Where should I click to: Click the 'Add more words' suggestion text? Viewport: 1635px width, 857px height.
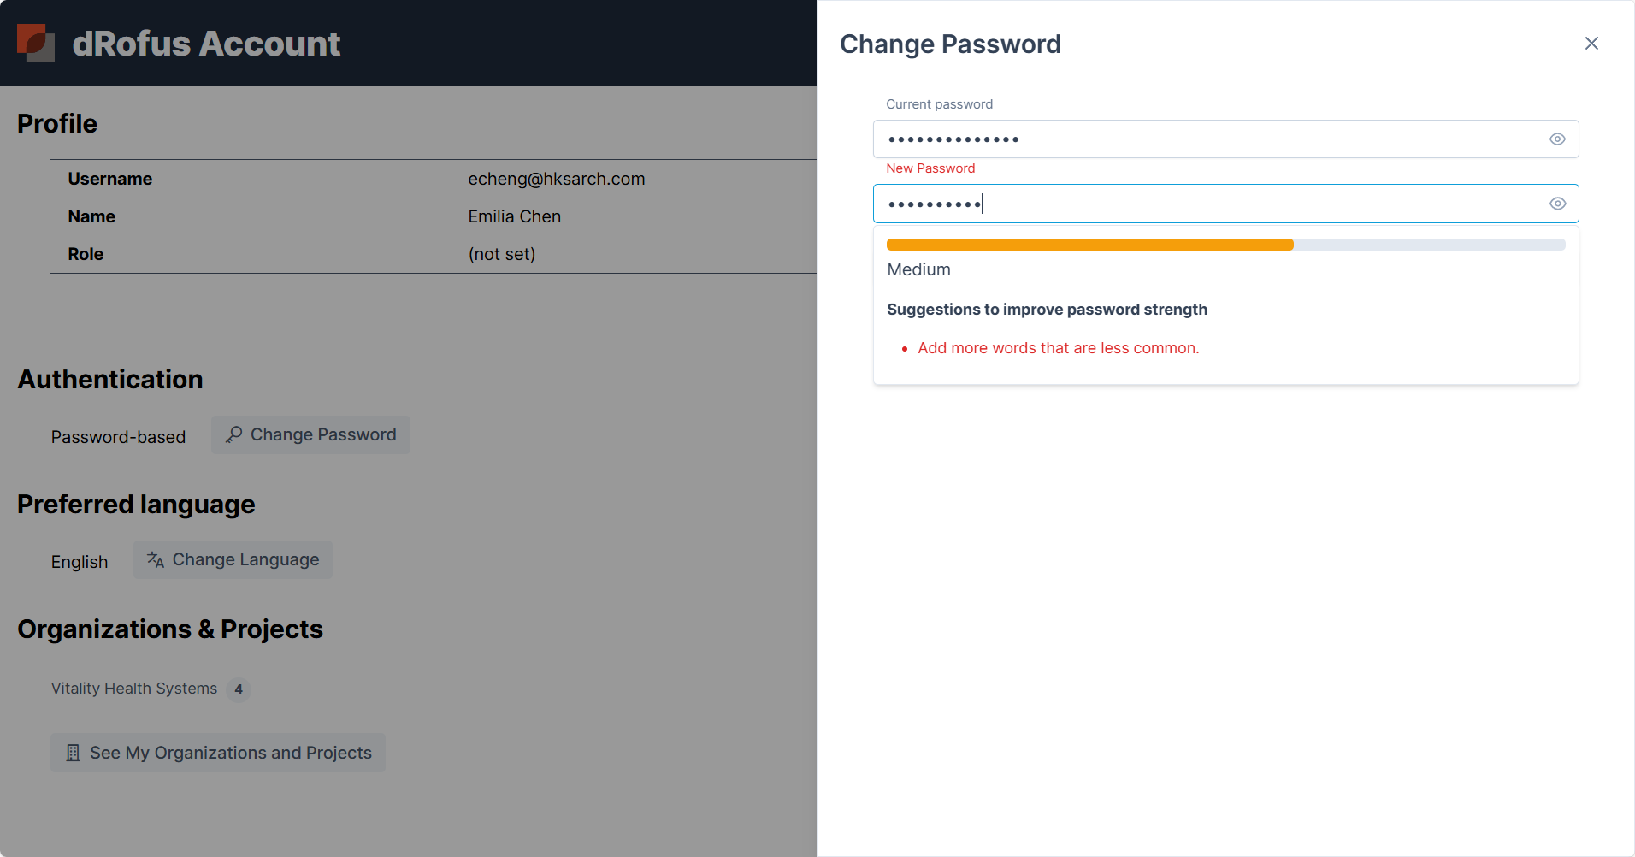click(x=1058, y=348)
